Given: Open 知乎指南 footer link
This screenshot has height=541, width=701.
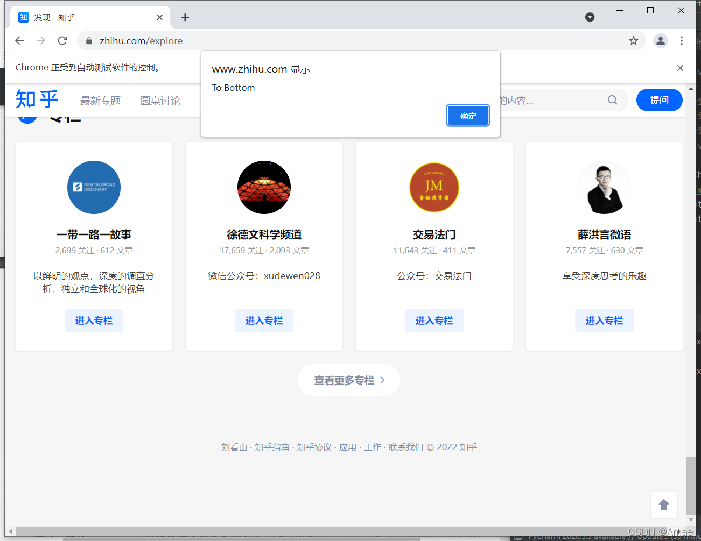Looking at the screenshot, I should [271, 447].
